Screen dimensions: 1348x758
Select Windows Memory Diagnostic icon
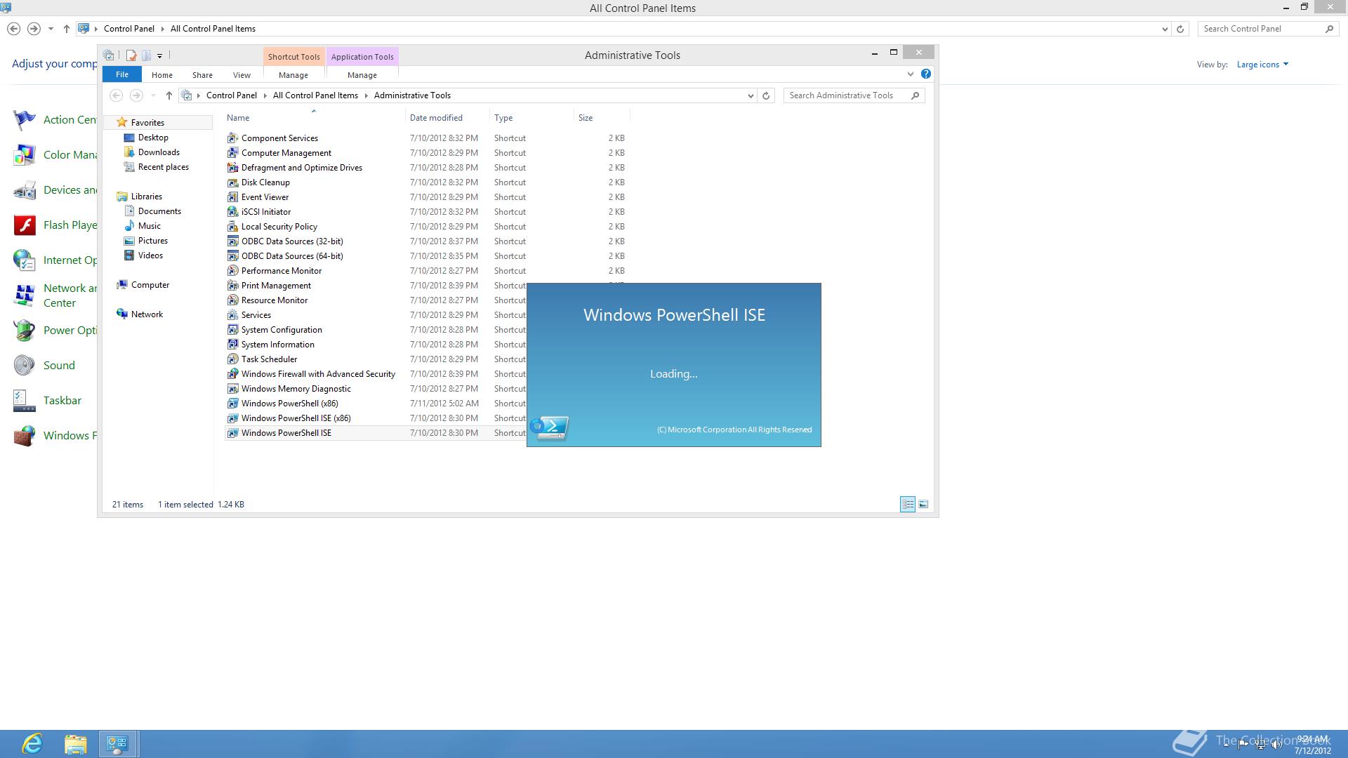point(232,389)
